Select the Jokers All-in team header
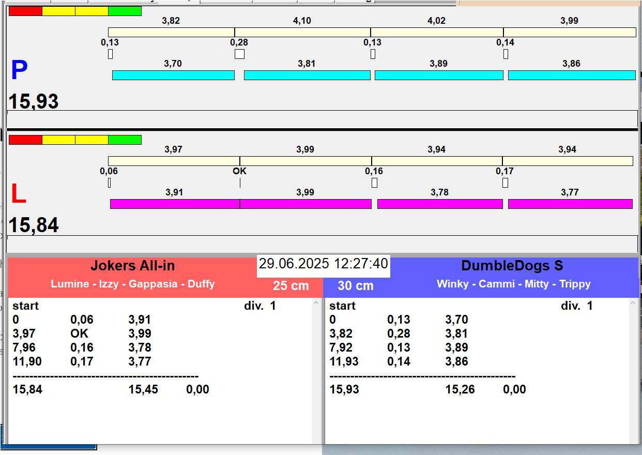642x455 pixels. 133,266
